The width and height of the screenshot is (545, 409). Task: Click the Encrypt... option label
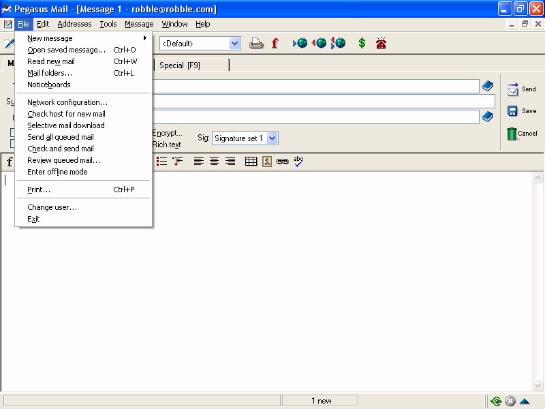[167, 133]
